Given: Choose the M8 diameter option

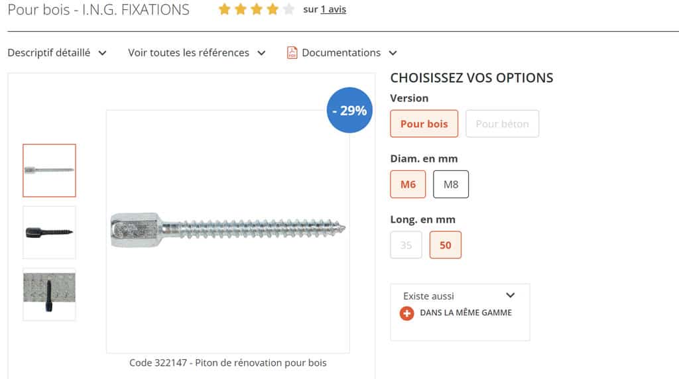Looking at the screenshot, I should 451,184.
